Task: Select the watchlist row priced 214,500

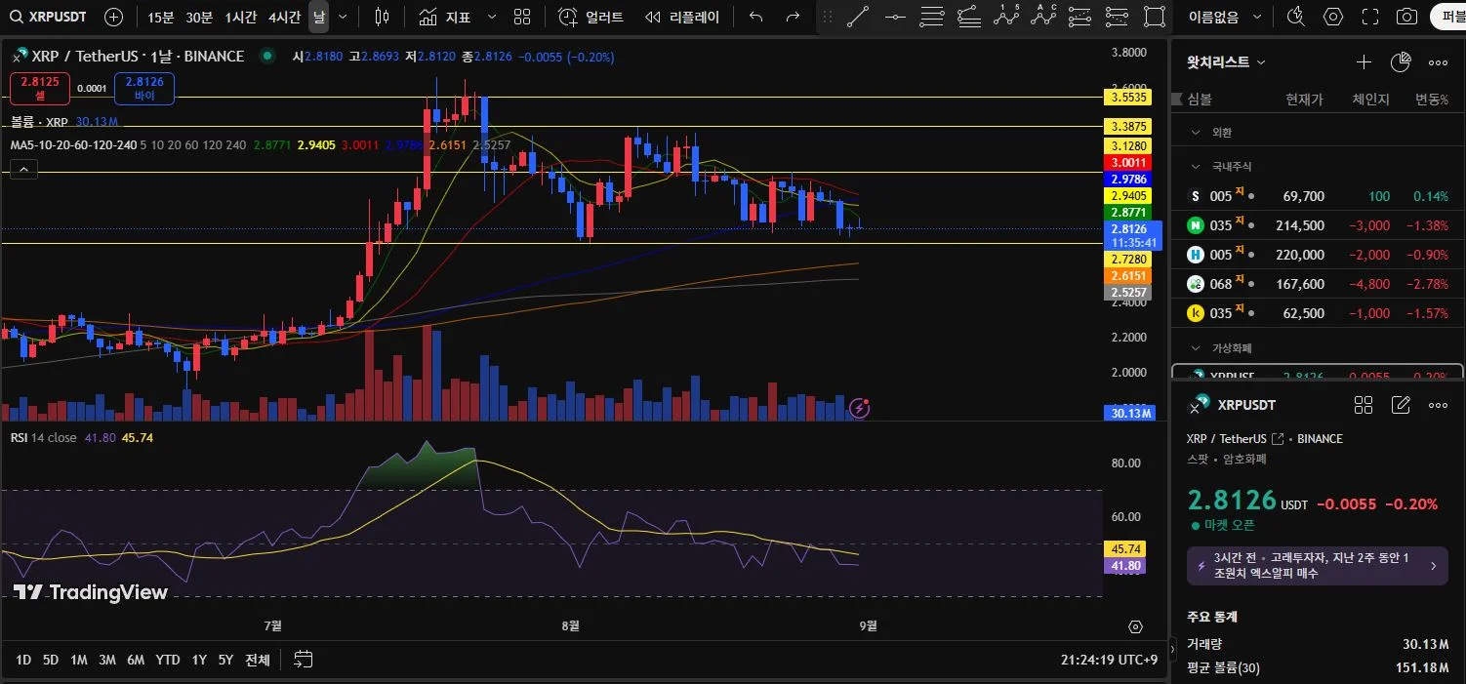Action: point(1318,225)
